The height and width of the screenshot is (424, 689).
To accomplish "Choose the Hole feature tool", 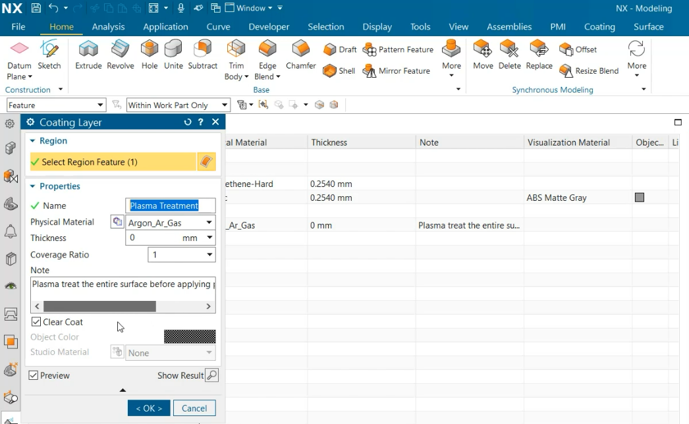I will (150, 54).
